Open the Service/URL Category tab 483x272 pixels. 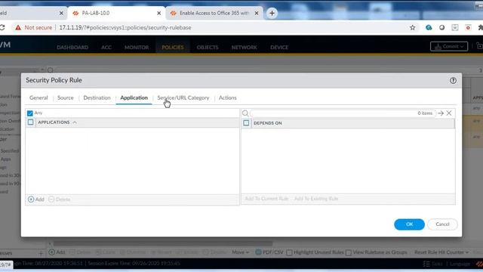[x=183, y=97]
